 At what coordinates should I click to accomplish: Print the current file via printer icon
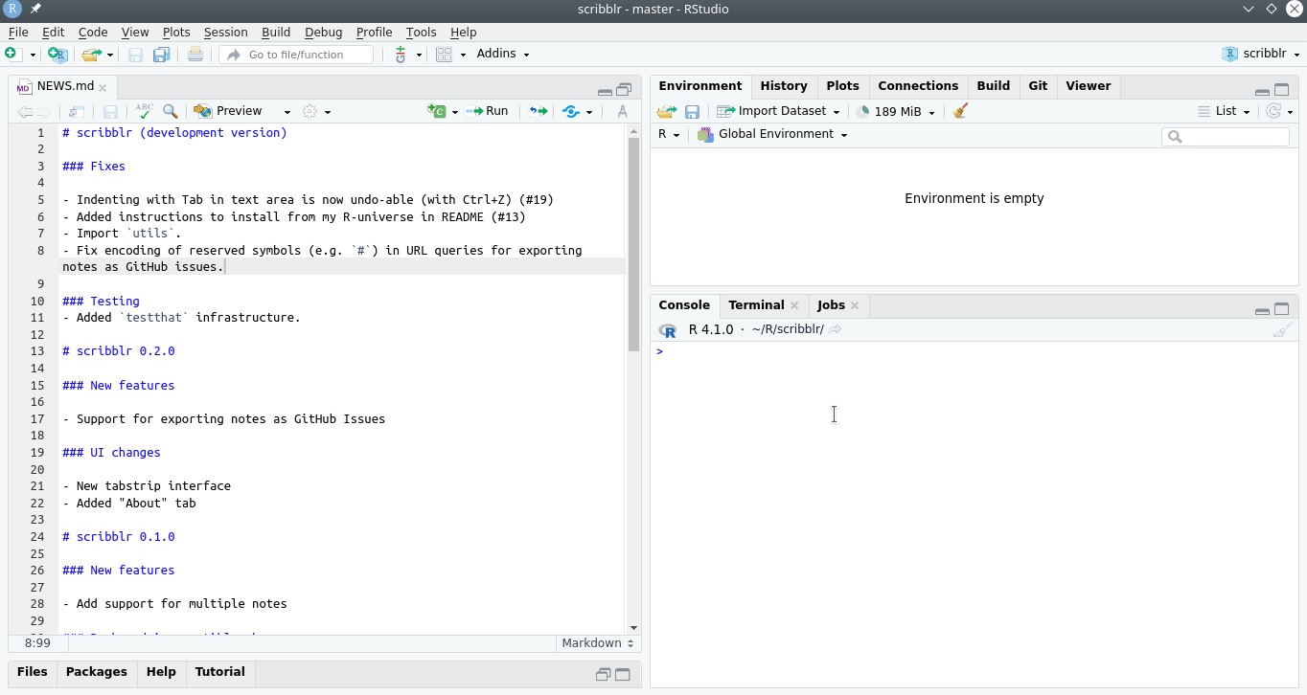[x=195, y=55]
